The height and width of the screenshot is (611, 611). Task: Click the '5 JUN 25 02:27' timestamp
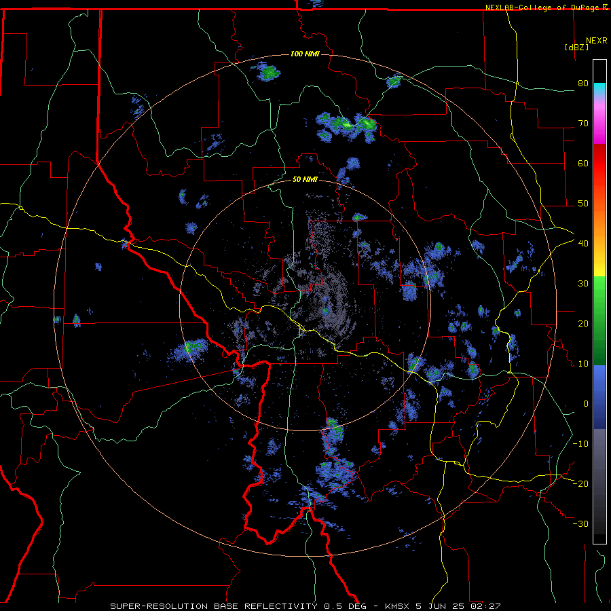tap(458, 606)
